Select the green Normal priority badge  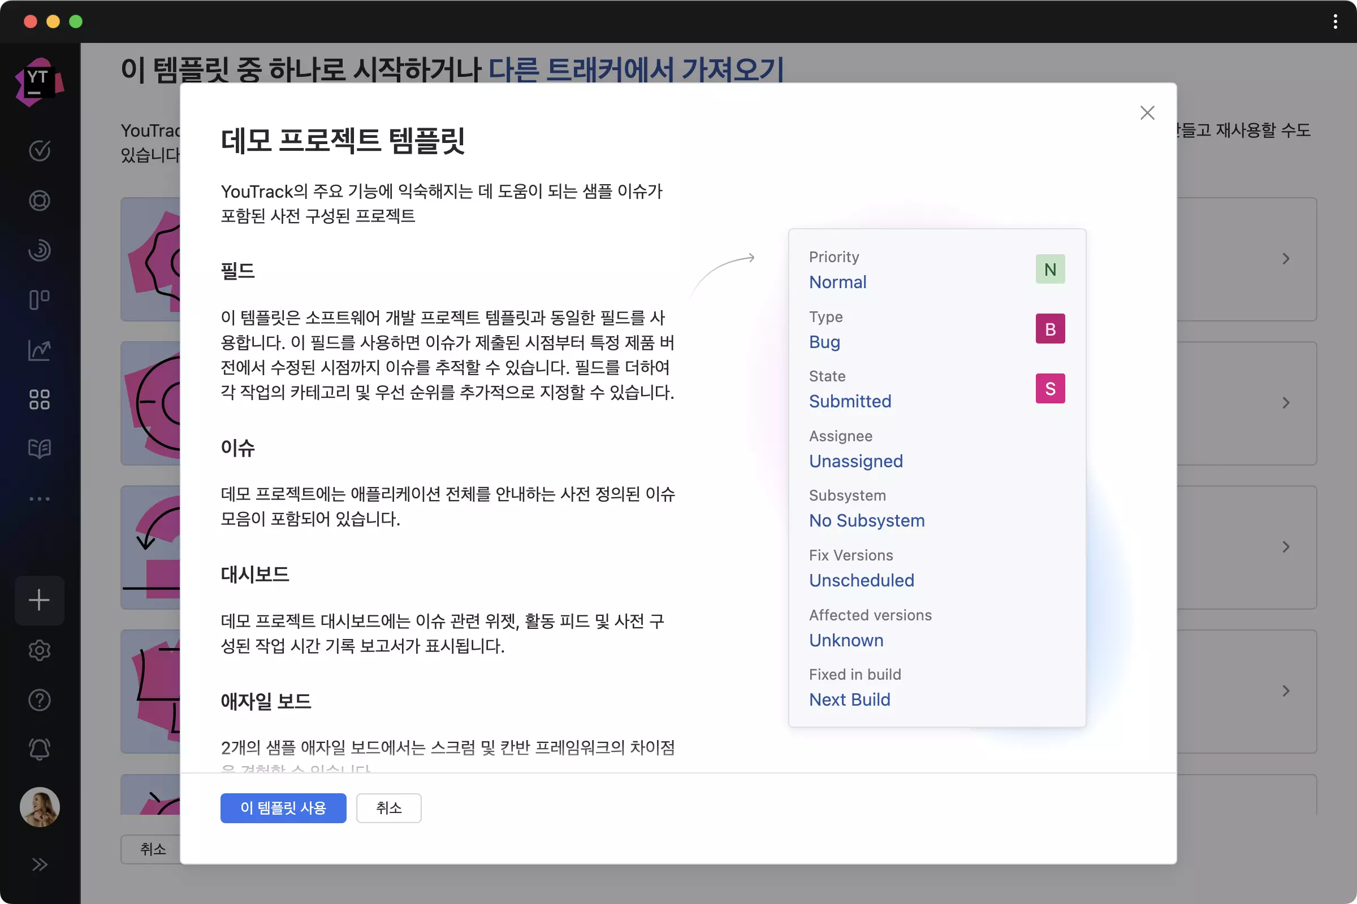[x=1050, y=269]
